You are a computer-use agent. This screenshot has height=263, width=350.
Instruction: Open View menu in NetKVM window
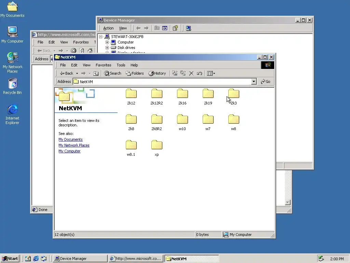(x=86, y=65)
